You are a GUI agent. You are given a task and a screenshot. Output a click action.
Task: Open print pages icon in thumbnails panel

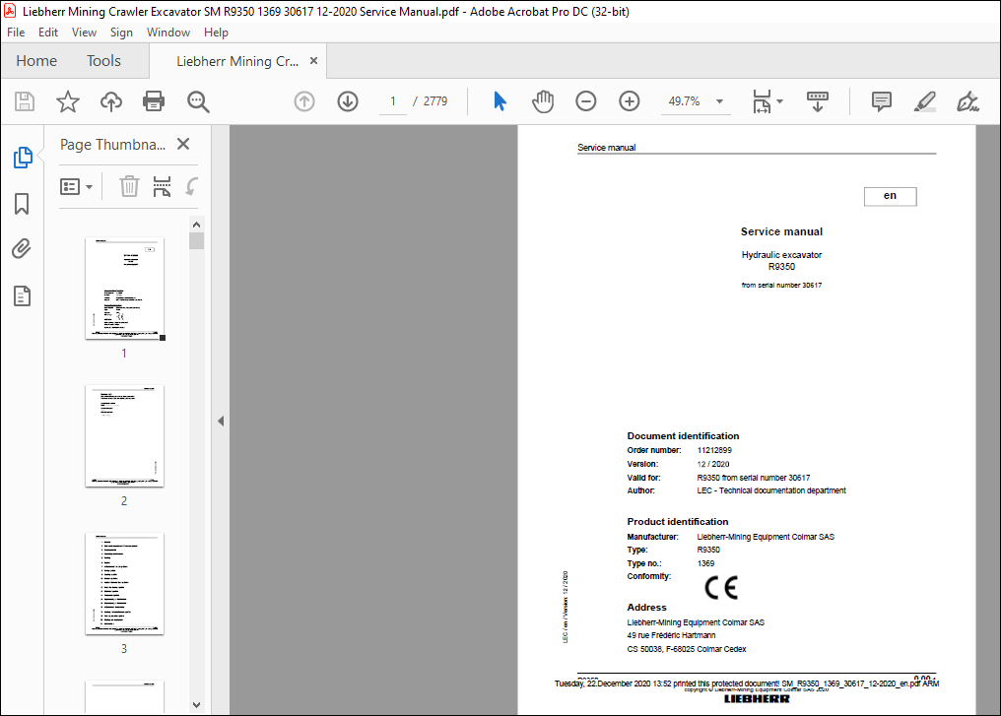coord(163,186)
